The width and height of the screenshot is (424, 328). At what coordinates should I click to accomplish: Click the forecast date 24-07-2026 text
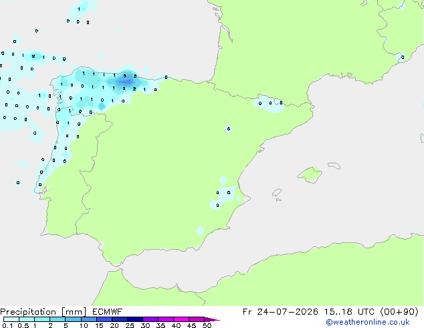point(287,312)
